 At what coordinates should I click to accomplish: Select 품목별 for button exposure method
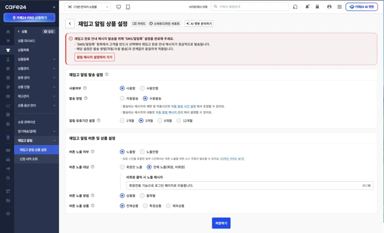[x=141, y=195]
